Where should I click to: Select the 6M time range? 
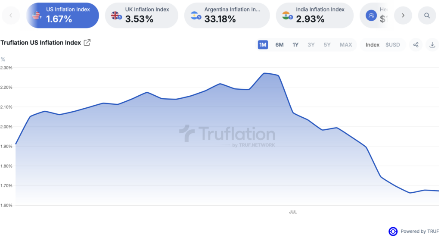click(x=279, y=45)
